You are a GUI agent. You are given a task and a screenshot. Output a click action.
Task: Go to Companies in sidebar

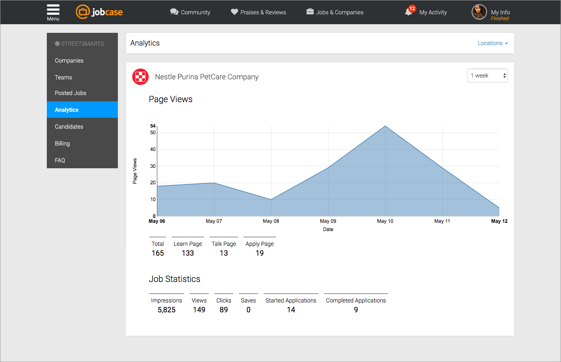click(x=82, y=60)
